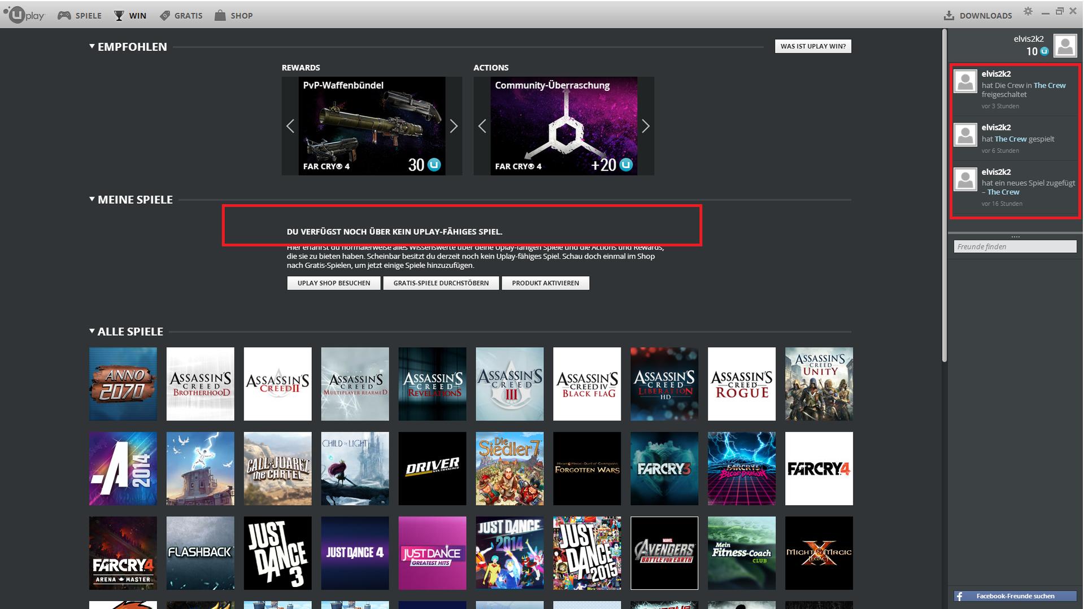Show next reward with right arrow
Image resolution: width=1084 pixels, height=609 pixels.
point(454,126)
